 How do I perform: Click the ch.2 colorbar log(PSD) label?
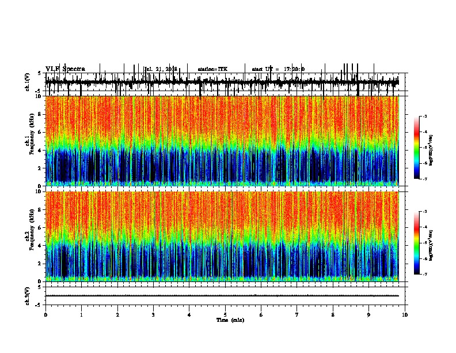(431, 245)
